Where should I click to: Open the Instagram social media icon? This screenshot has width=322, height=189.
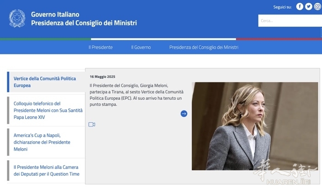pyautogui.click(x=317, y=6)
